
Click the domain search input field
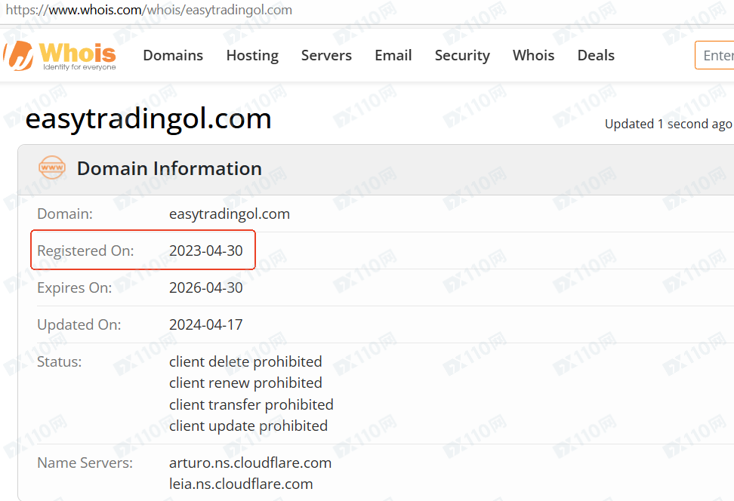[716, 55]
